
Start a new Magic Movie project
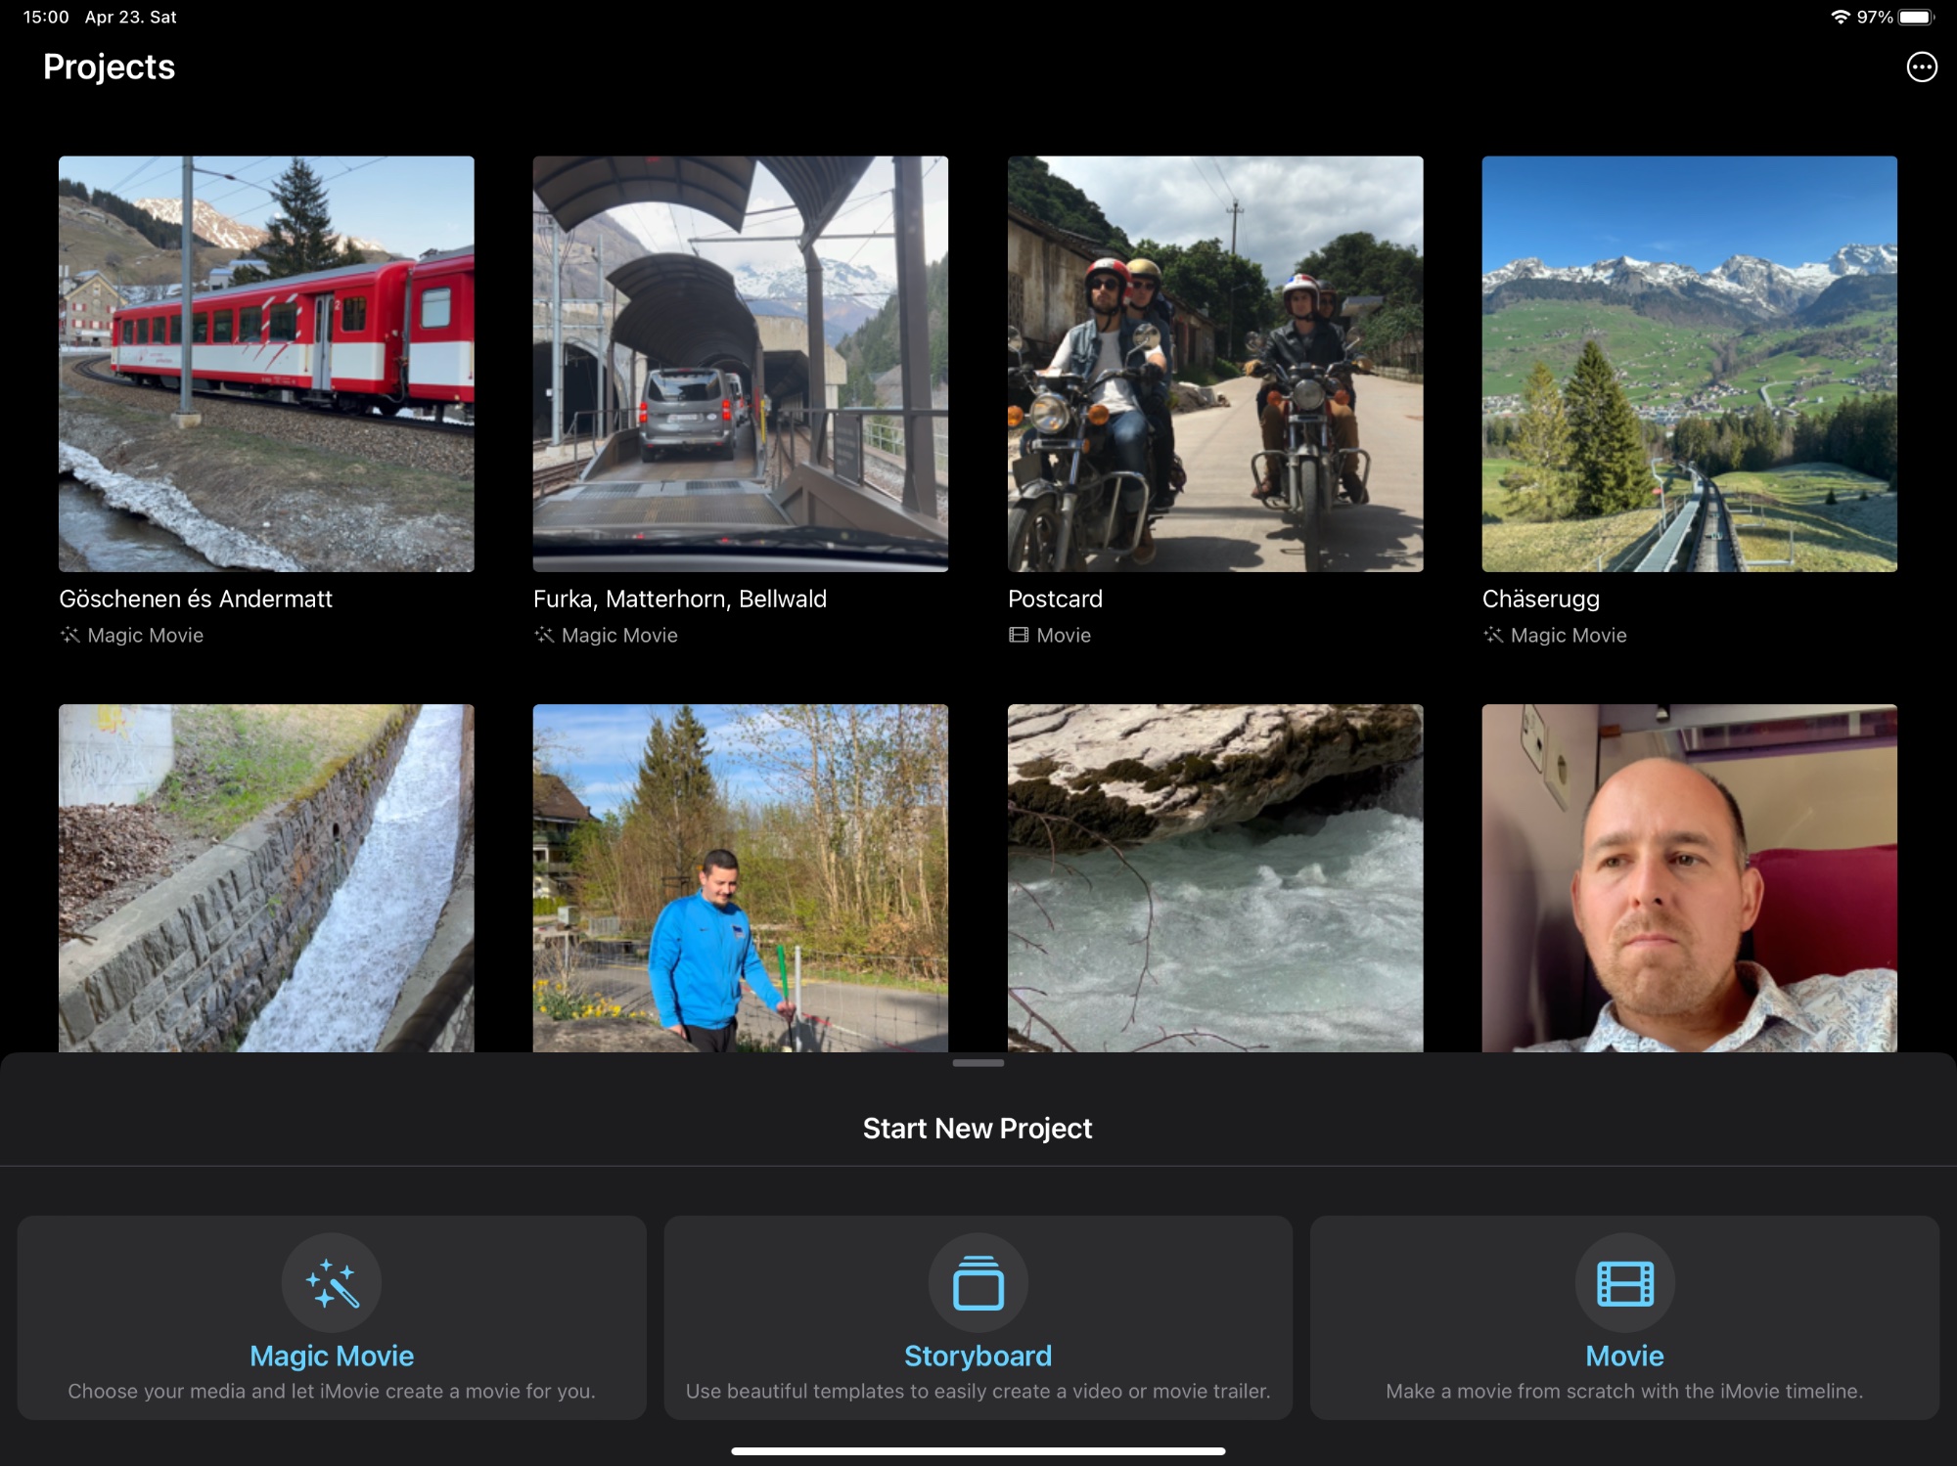332,1317
